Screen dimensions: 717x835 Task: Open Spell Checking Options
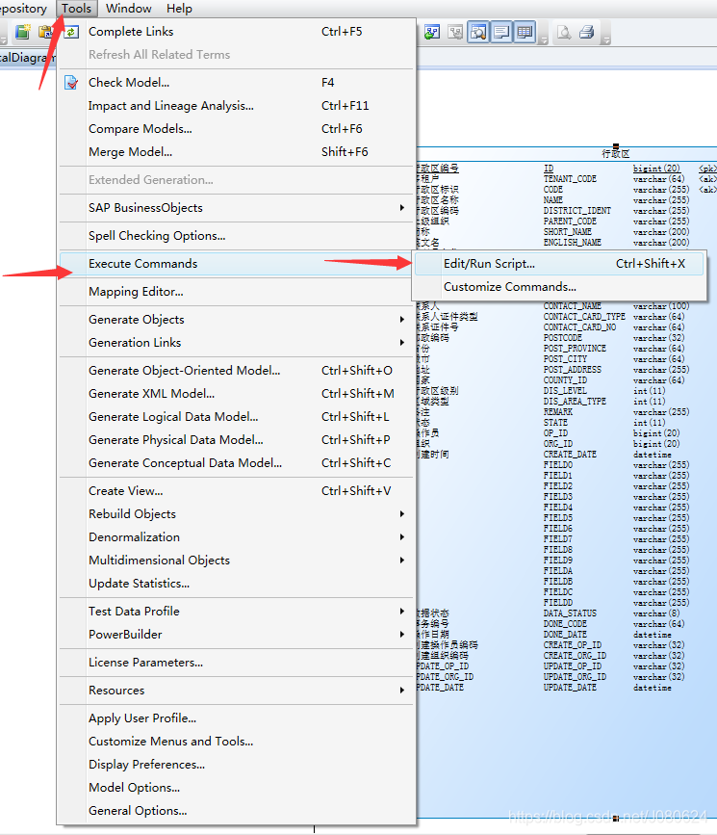point(237,236)
